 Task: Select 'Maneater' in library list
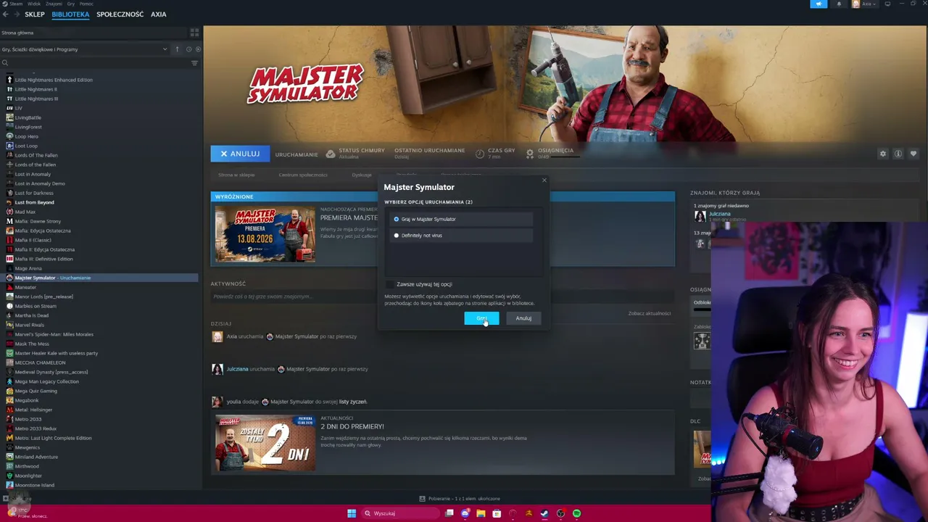coord(25,287)
